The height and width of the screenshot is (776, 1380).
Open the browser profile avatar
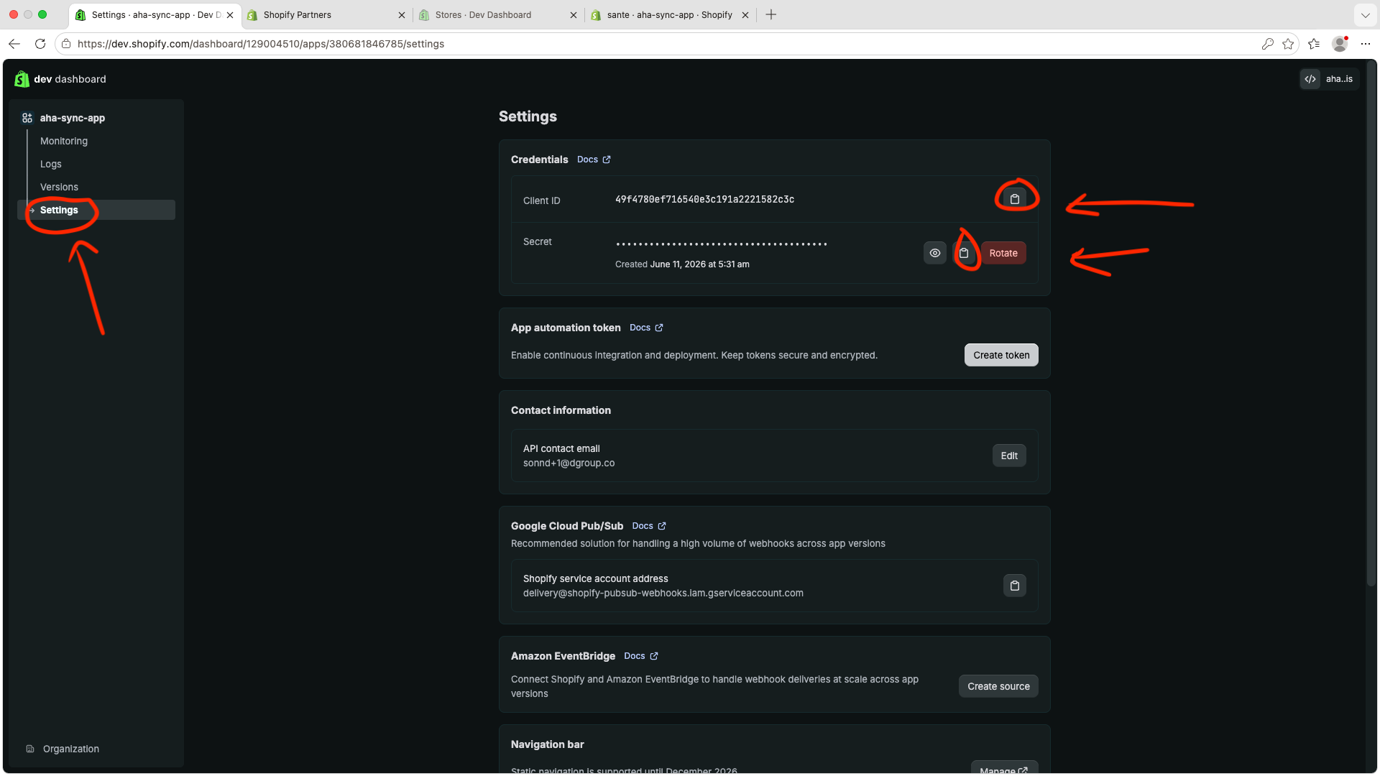(x=1340, y=44)
